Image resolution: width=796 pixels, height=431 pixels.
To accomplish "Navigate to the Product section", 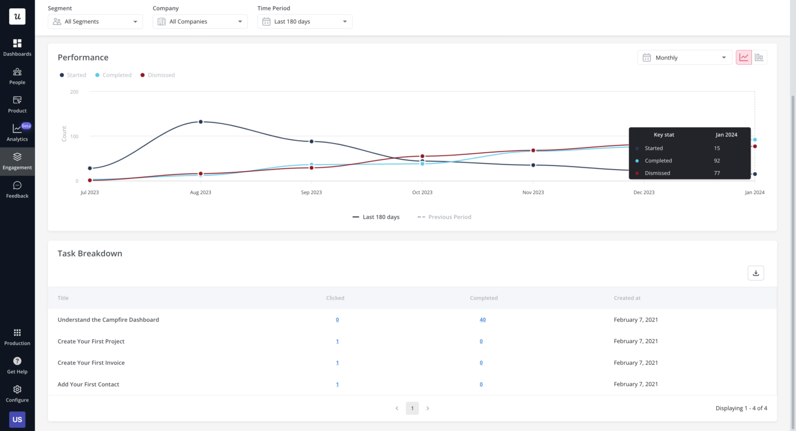I will click(17, 103).
